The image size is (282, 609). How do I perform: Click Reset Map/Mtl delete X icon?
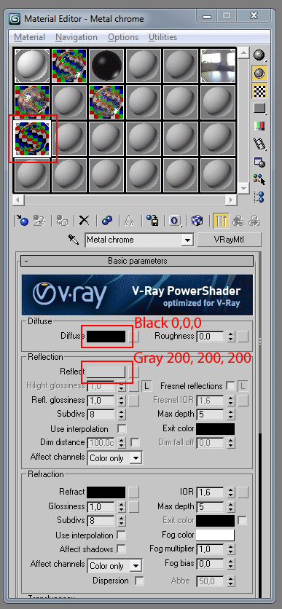(85, 221)
